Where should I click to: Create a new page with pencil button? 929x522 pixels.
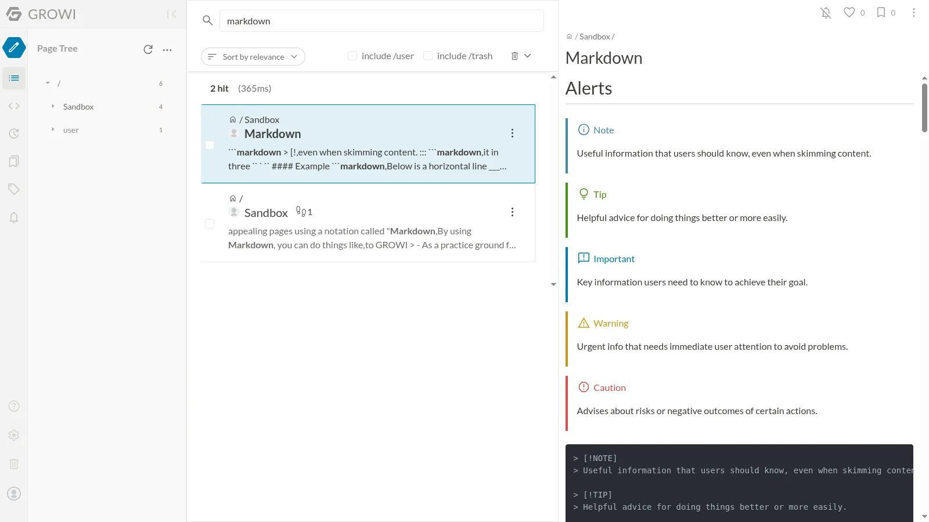tap(14, 48)
